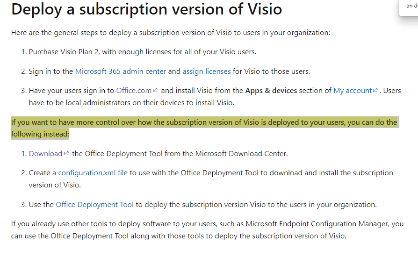
Task: Click the local administrators sentence line
Action: click(x=131, y=103)
